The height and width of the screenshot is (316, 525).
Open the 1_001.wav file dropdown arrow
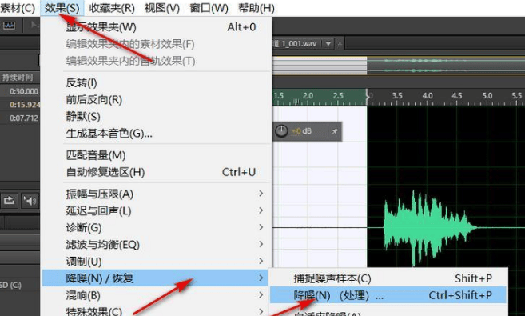pyautogui.click(x=328, y=43)
